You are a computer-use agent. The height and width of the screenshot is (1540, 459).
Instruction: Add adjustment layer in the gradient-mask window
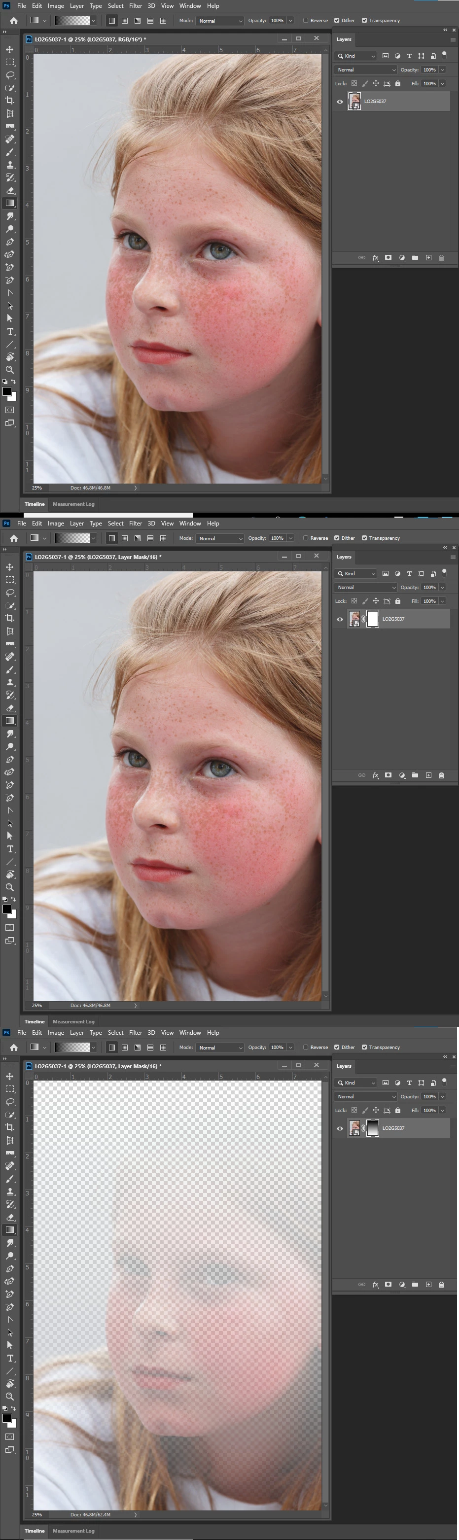(x=402, y=1284)
